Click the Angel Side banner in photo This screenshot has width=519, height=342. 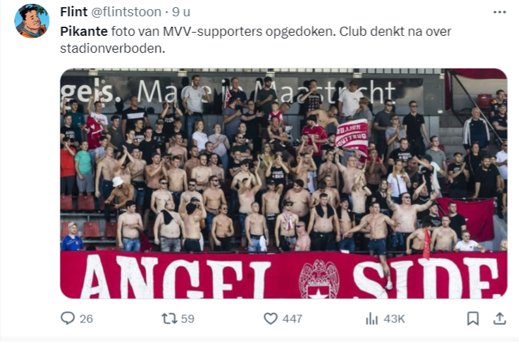click(284, 275)
